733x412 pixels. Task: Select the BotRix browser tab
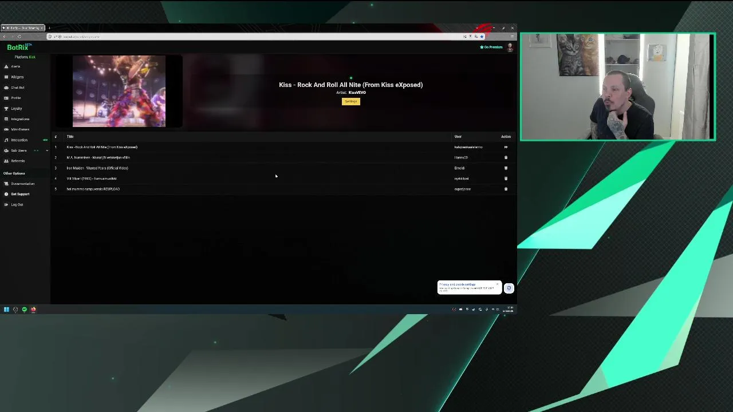[x=22, y=28]
